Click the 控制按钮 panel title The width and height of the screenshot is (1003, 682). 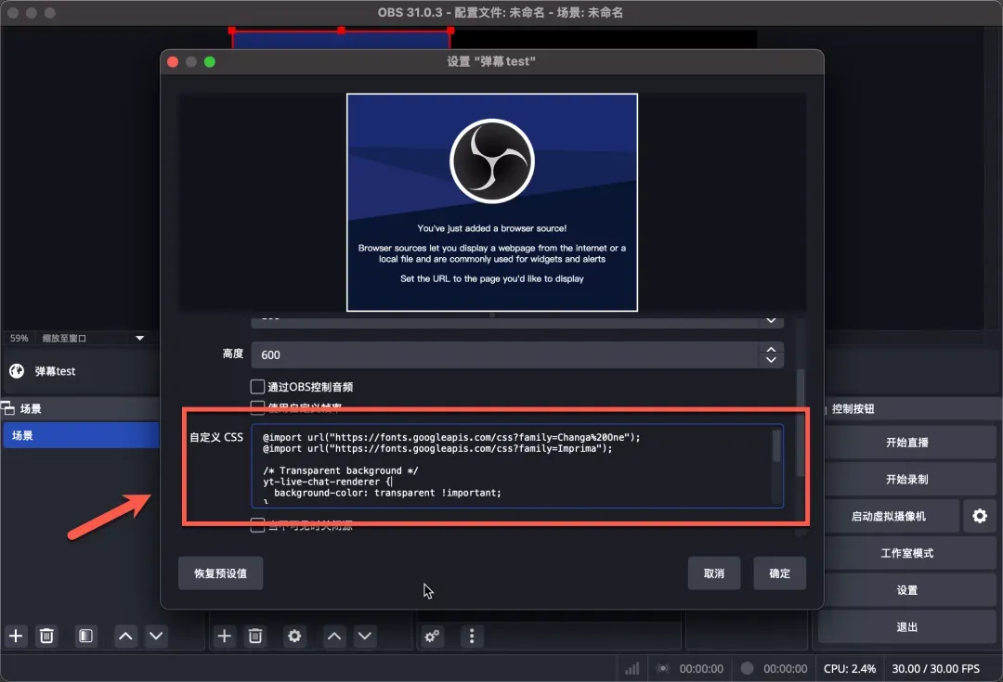[853, 408]
